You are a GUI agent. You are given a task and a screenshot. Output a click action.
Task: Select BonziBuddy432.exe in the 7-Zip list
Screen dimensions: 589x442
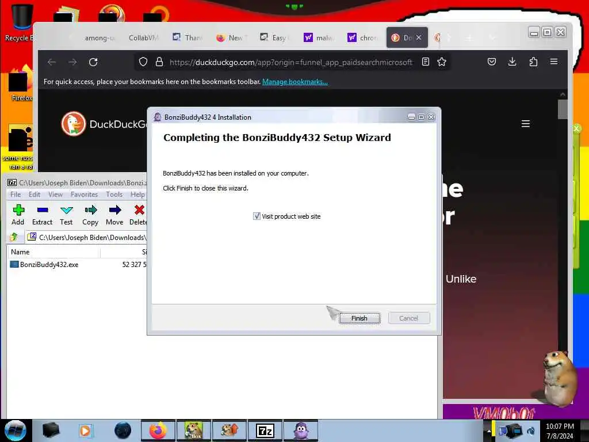49,265
